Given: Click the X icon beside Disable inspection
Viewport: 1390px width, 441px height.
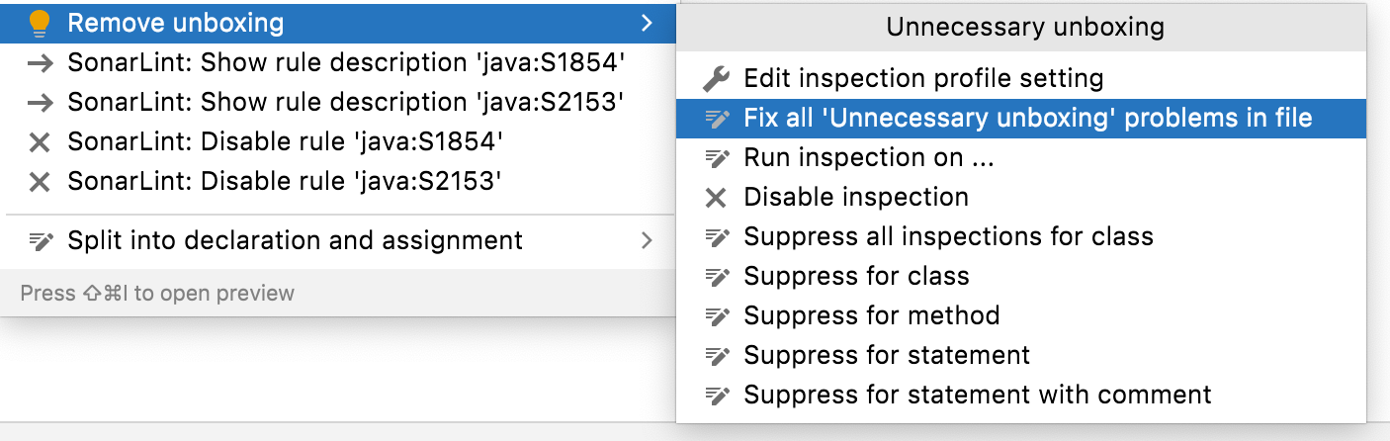Looking at the screenshot, I should [x=716, y=198].
